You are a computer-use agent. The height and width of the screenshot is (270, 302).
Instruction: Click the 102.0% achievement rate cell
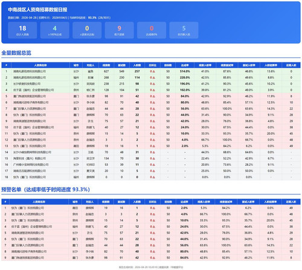pyautogui.click(x=185, y=90)
